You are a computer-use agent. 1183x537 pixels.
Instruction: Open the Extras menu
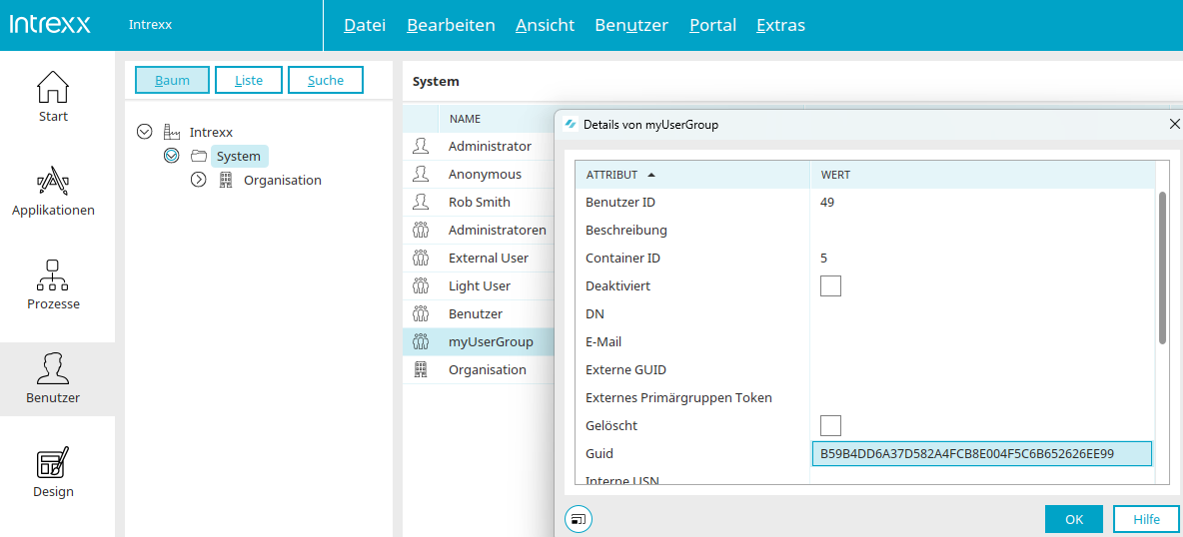[780, 25]
